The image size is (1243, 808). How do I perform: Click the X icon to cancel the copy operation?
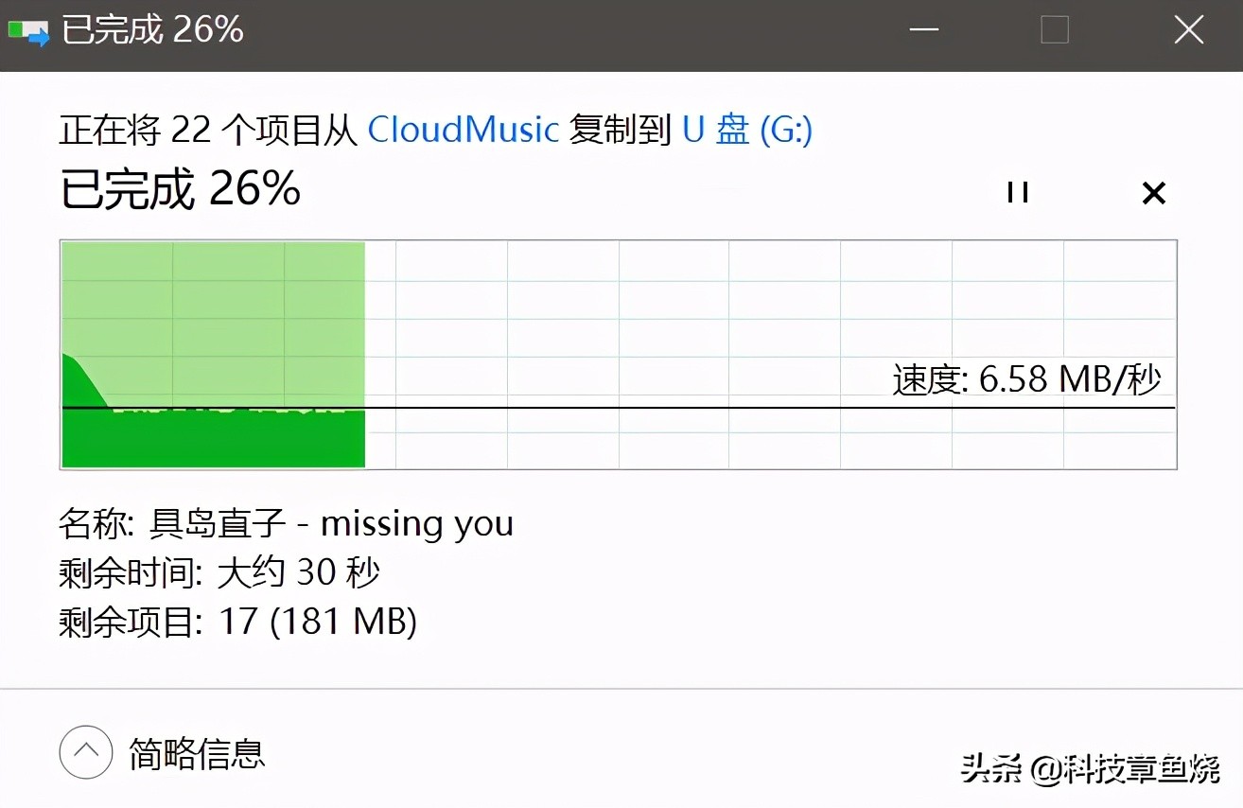click(x=1153, y=193)
